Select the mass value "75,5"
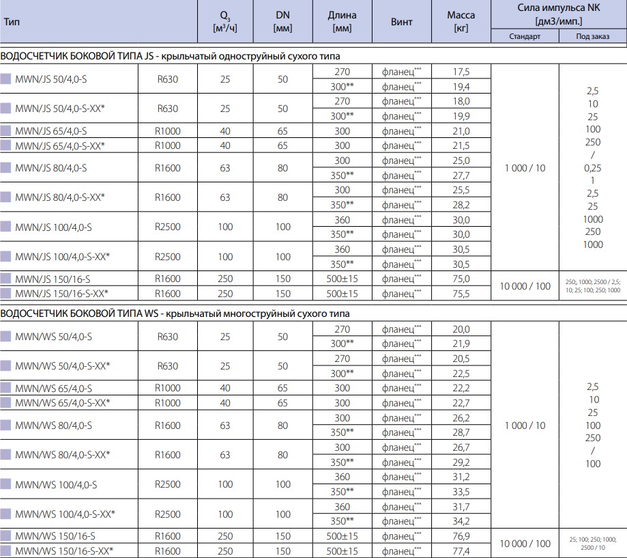The width and height of the screenshot is (627, 558). tap(461, 294)
